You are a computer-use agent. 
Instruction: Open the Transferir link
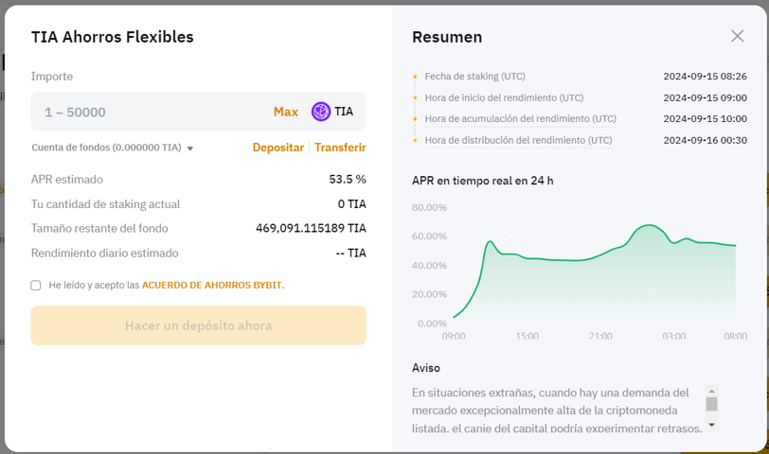pos(340,148)
